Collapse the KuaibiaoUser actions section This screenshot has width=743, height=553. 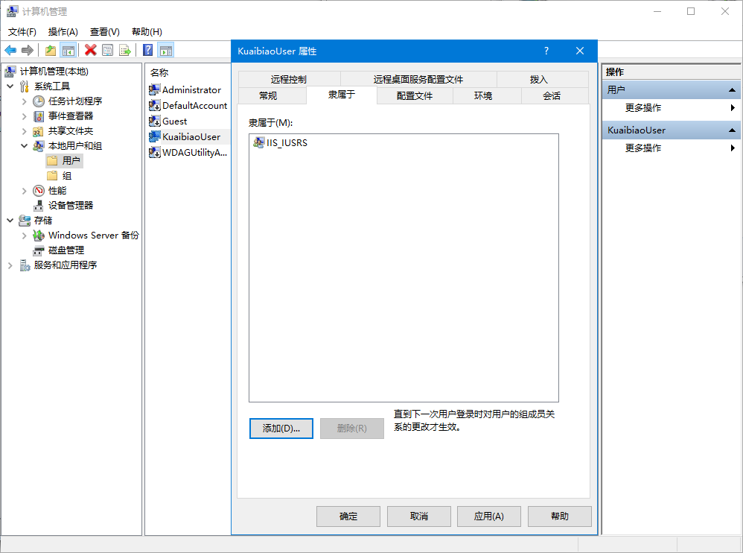(x=732, y=130)
